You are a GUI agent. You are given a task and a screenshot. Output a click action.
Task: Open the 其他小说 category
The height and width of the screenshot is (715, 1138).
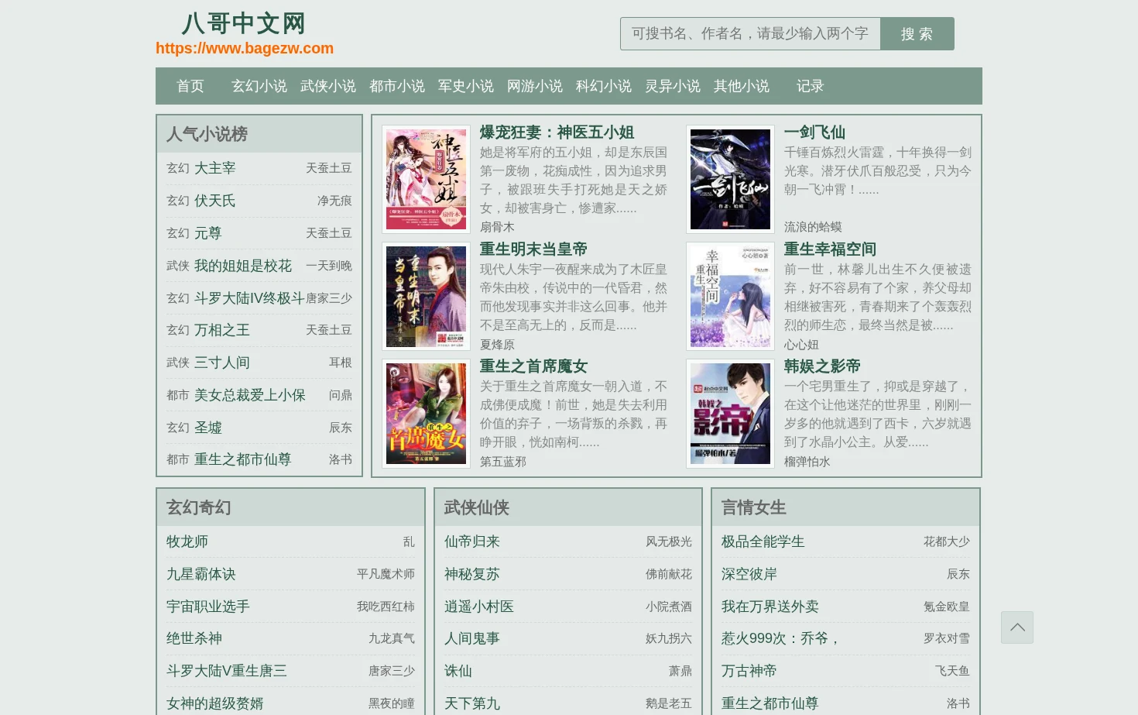point(742,86)
